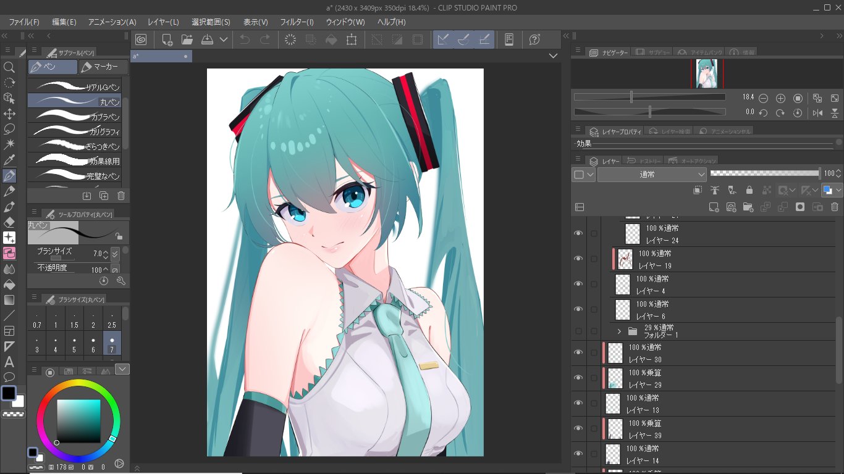
Task: Toggle visibility of レイヤー 6
Action: pos(578,309)
